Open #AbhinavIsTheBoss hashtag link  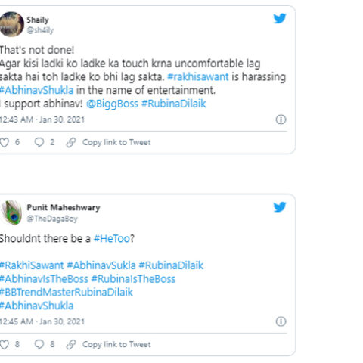pyautogui.click(x=44, y=279)
